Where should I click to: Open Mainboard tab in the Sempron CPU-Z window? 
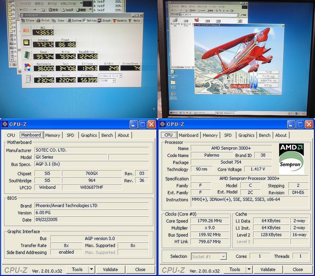coord(188,135)
